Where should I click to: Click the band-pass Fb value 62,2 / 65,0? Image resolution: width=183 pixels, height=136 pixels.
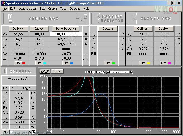point(66,39)
